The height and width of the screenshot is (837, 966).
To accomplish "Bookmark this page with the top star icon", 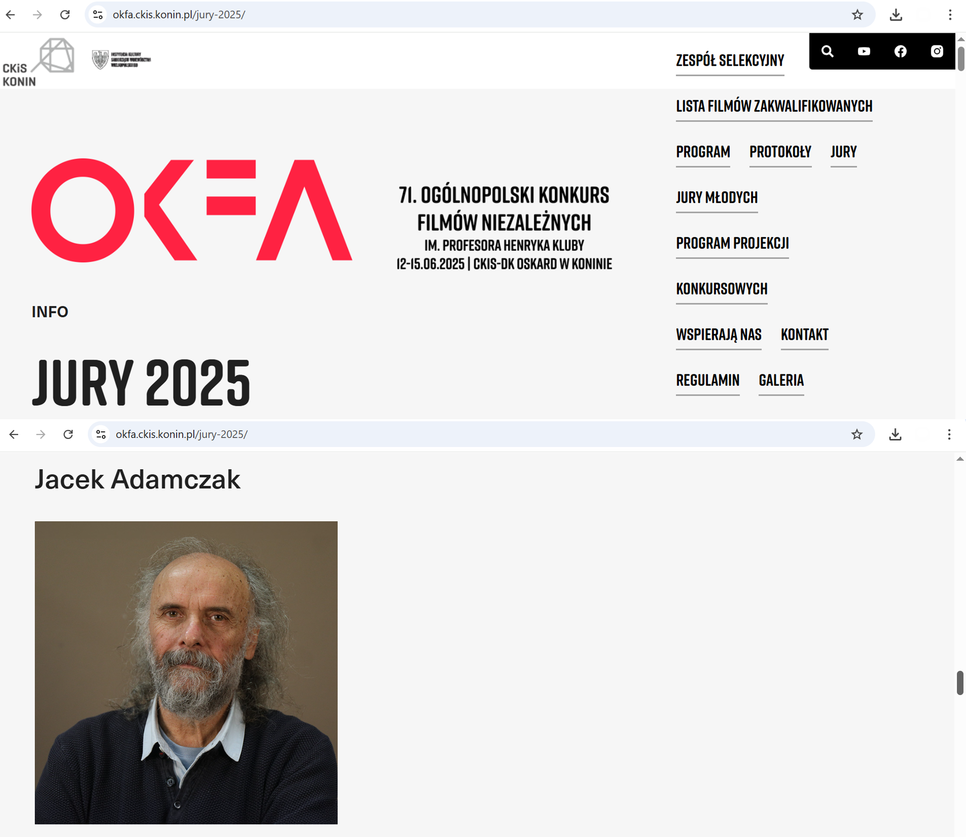I will 857,15.
